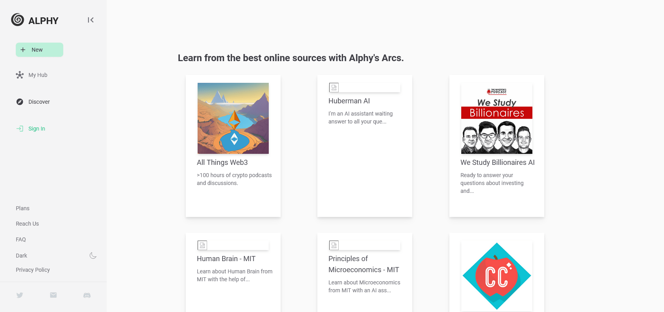Click the Sign In arrow icon
This screenshot has height=312, width=664.
tap(20, 129)
